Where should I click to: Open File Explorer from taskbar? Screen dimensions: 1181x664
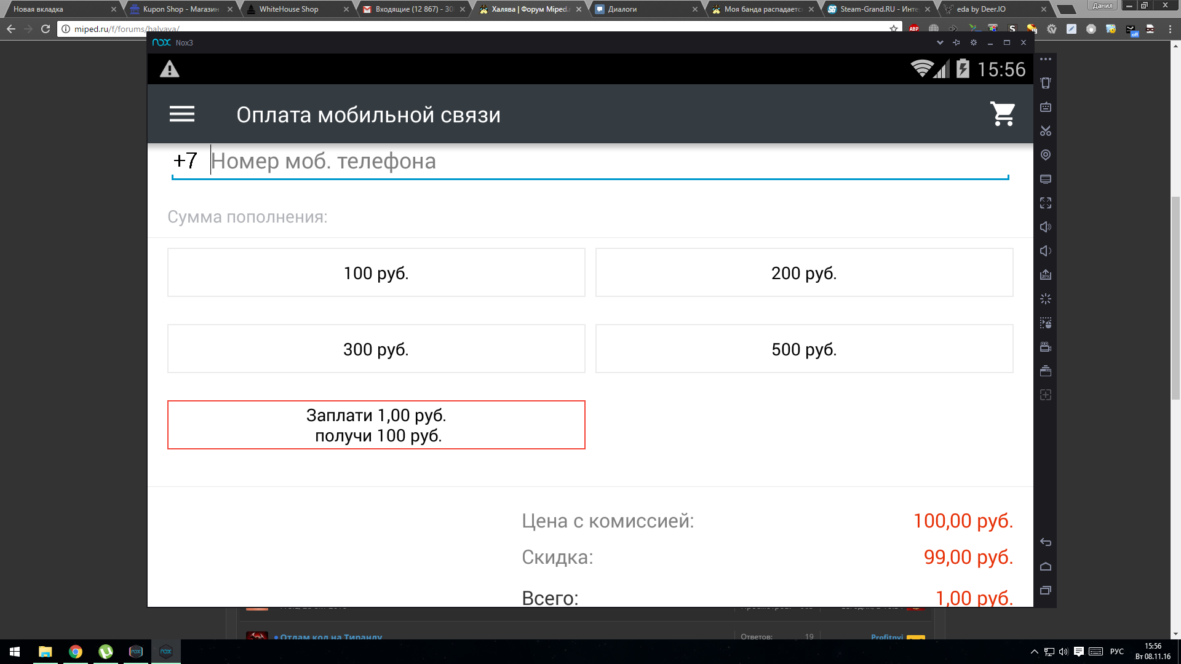[46, 652]
